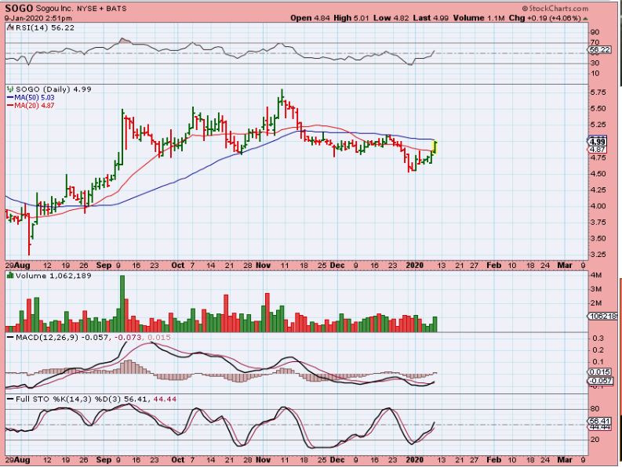Click the black line marker before Full STO
Screen dimensions: 622x467
(x=10, y=399)
